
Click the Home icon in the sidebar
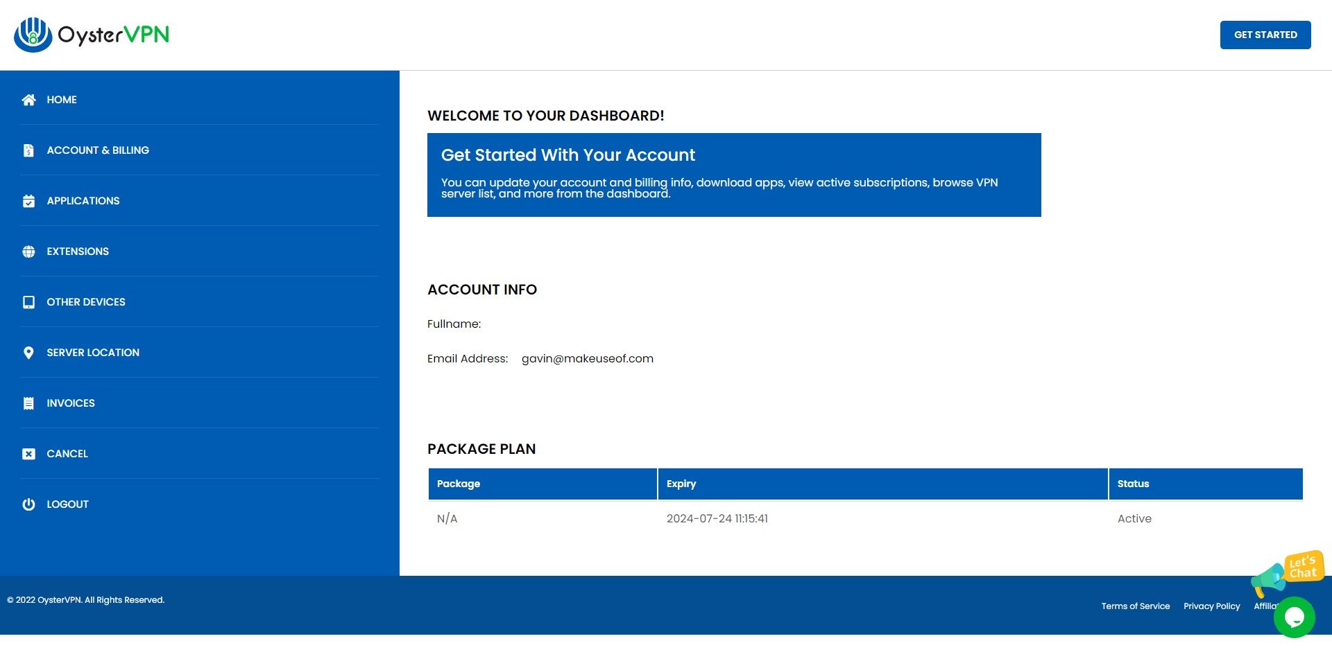tap(28, 100)
